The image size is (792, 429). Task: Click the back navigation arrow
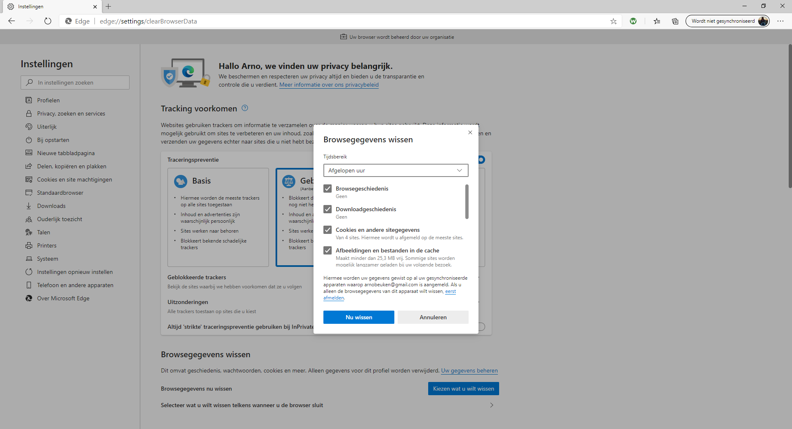12,21
